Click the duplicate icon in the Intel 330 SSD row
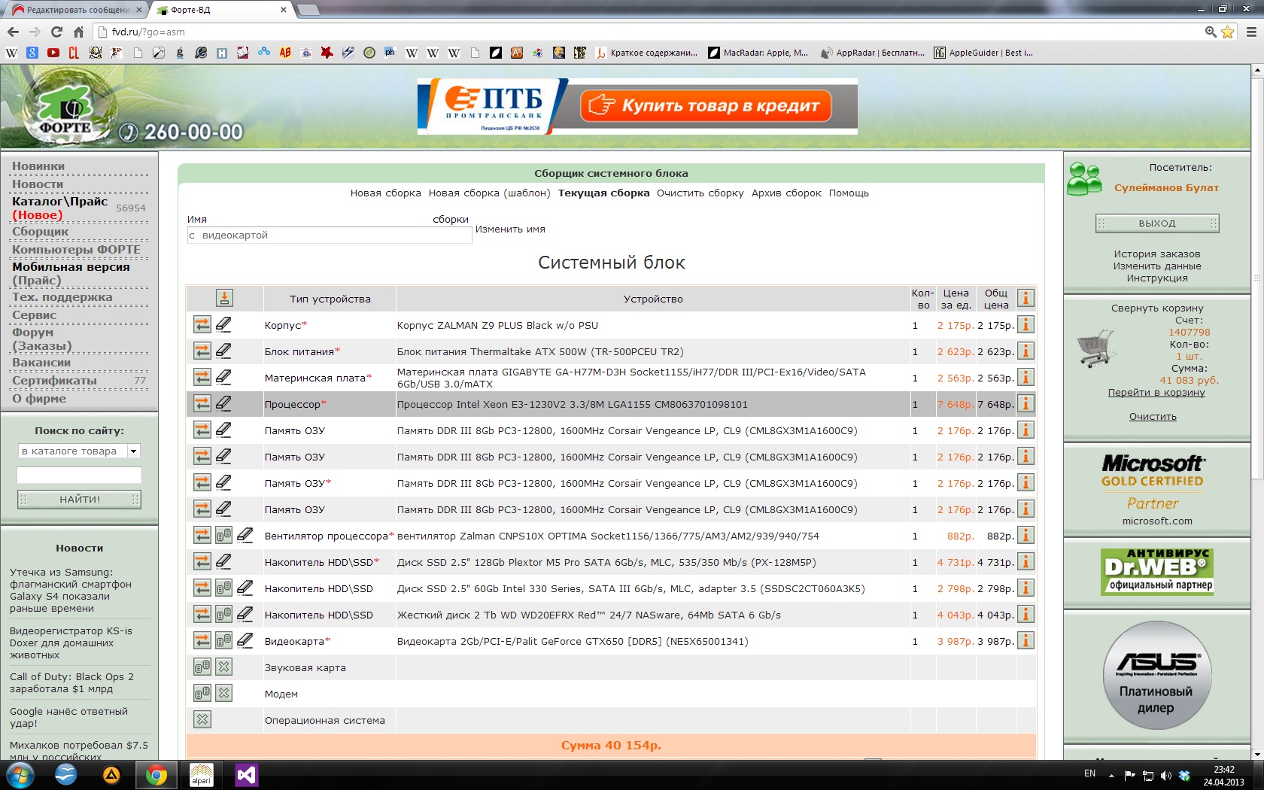The height and width of the screenshot is (790, 1264). [x=223, y=588]
